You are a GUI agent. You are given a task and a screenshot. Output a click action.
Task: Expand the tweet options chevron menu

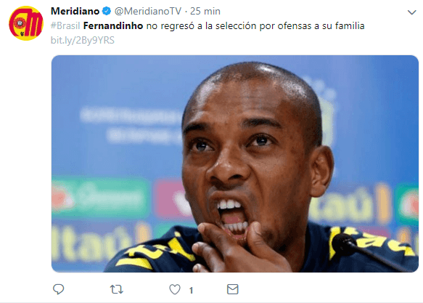pyautogui.click(x=411, y=12)
